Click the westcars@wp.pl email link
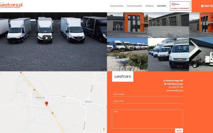This screenshot has width=213, height=133. tap(174, 90)
